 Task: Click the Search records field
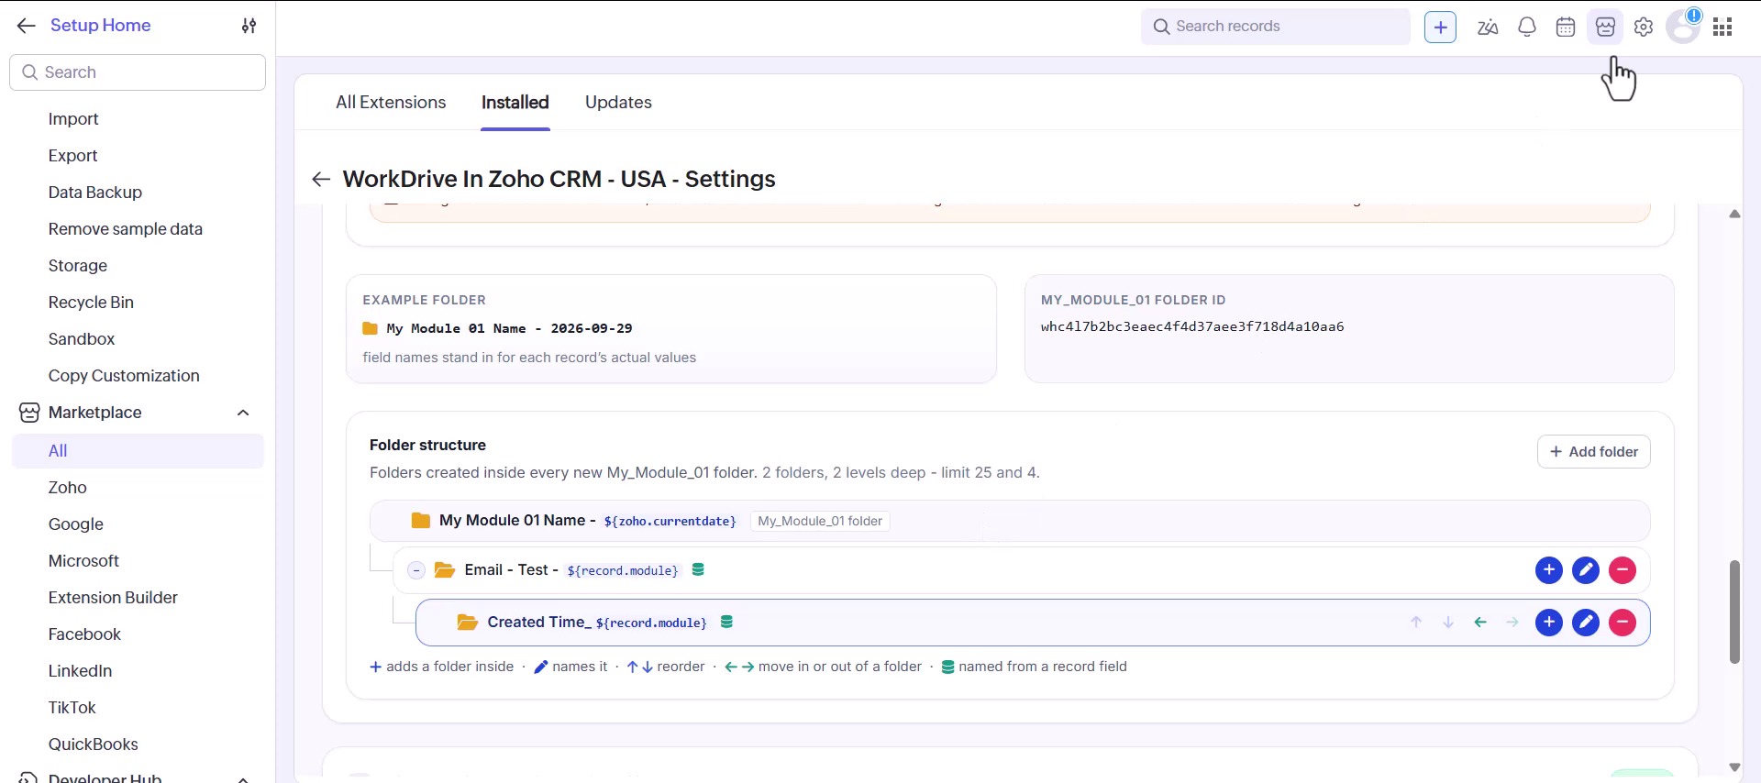(x=1276, y=27)
